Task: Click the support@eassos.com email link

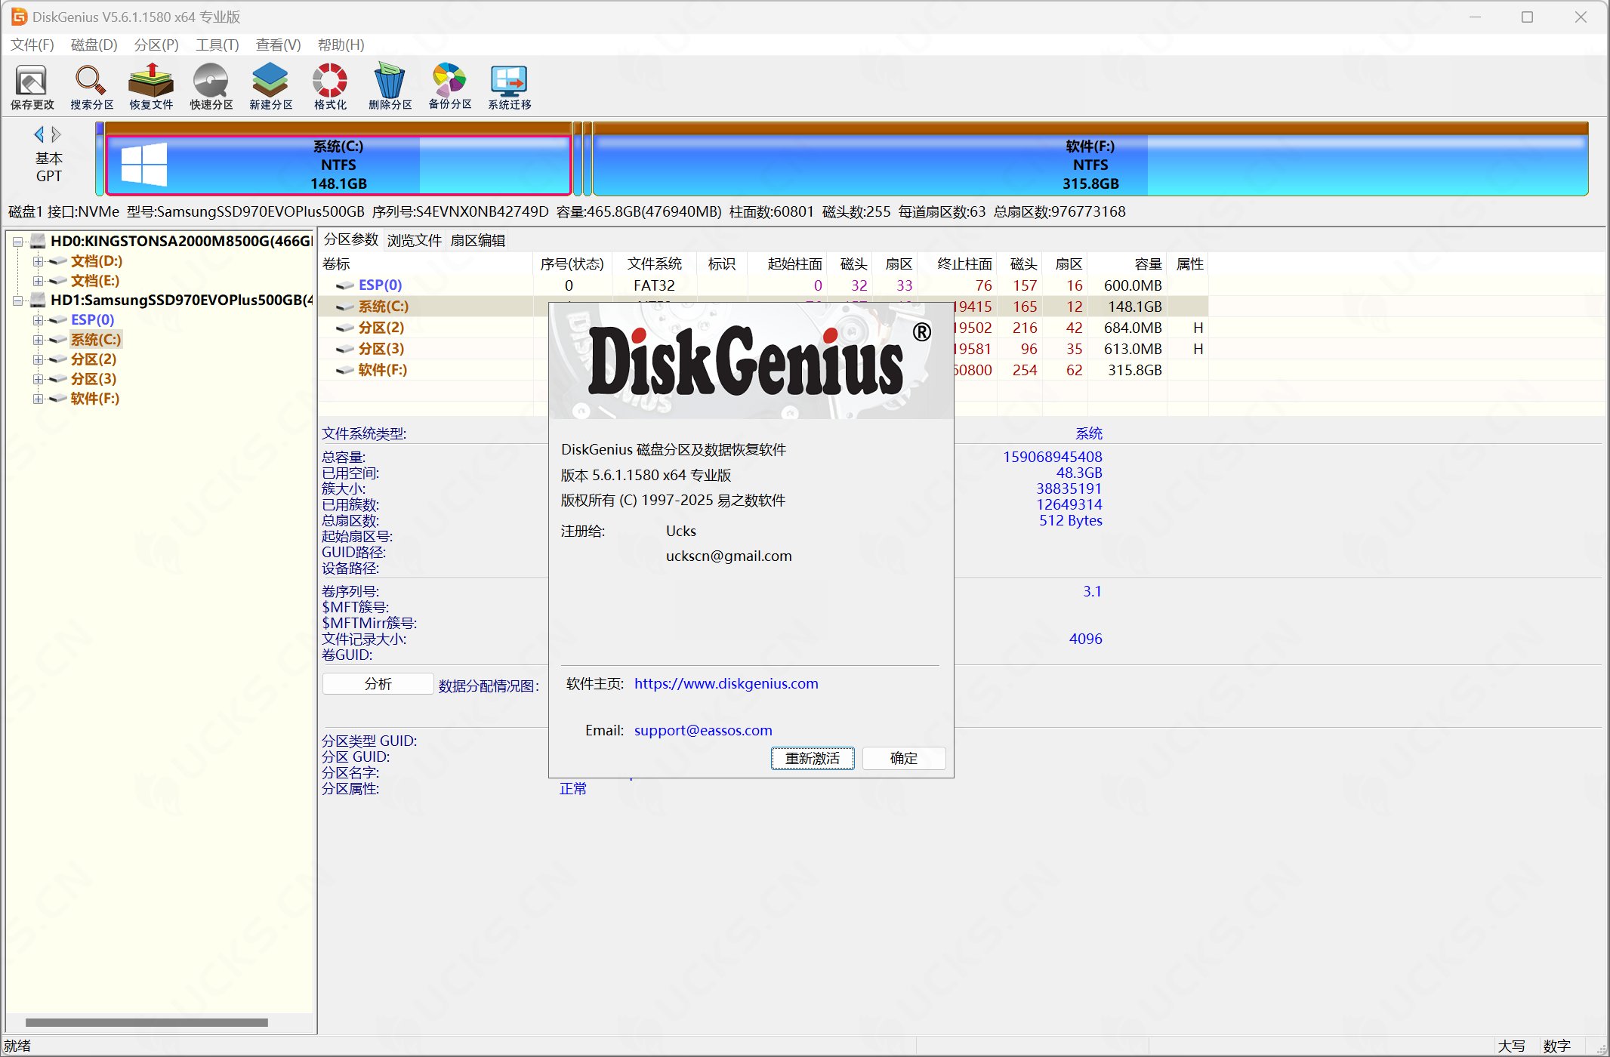Action: [703, 730]
